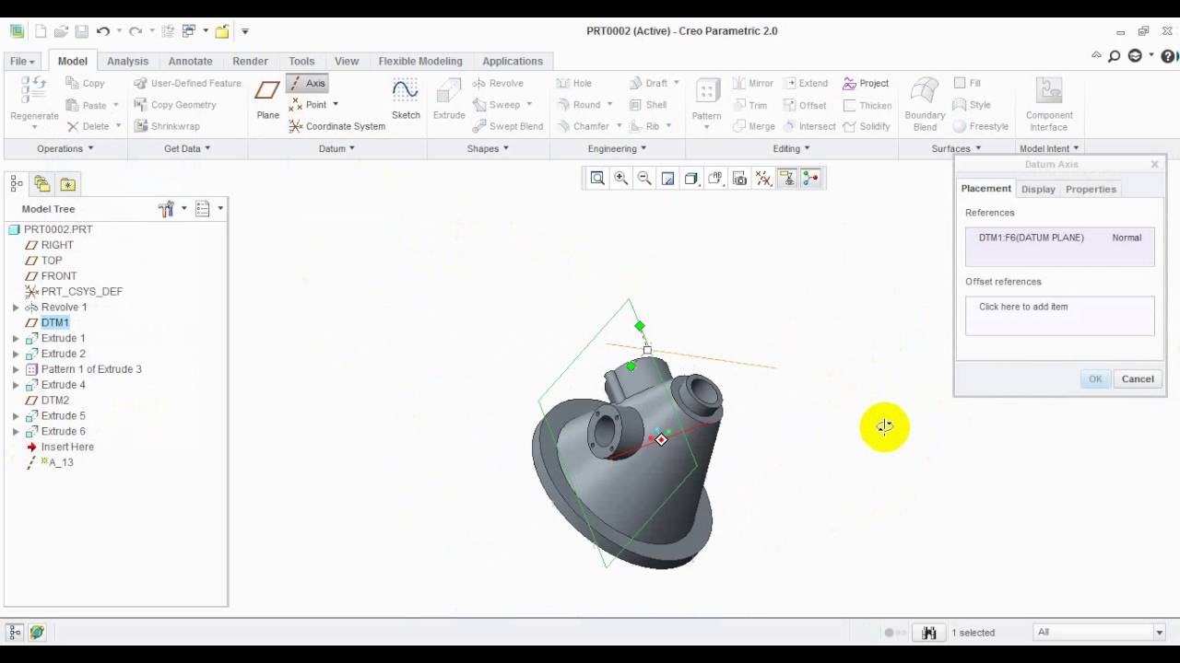This screenshot has width=1180, height=663.
Task: Select DTM1 in the Model Tree
Action: click(x=54, y=322)
